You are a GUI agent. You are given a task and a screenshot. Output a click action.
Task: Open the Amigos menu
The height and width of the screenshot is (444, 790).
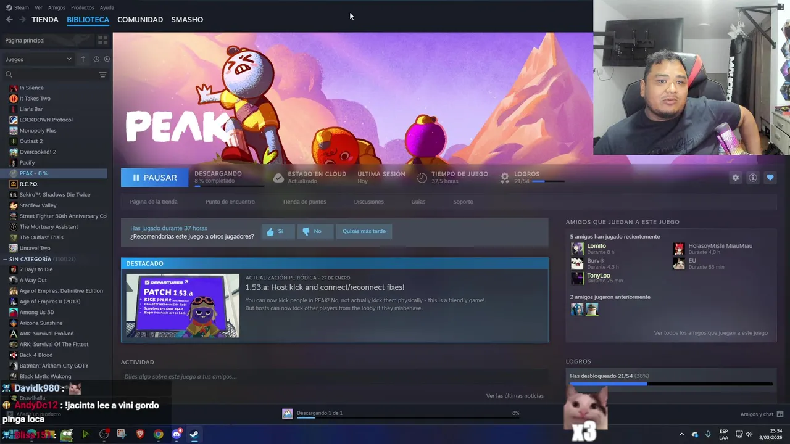[x=57, y=7]
